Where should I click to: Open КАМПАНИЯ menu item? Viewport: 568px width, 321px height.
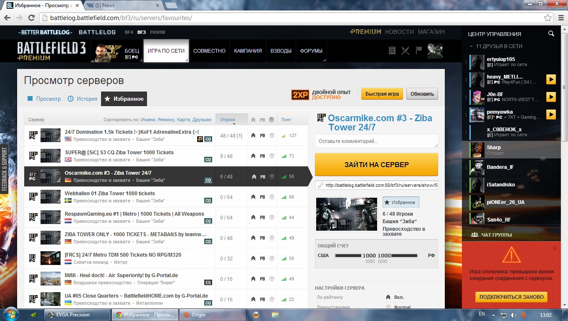click(248, 51)
